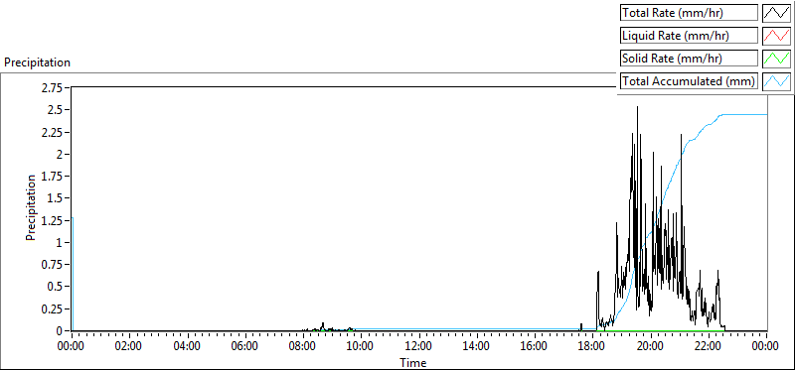Click the 10:00 time axis tick label
This screenshot has width=795, height=370.
click(x=360, y=346)
